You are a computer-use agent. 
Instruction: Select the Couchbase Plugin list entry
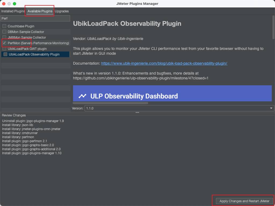click(36, 26)
